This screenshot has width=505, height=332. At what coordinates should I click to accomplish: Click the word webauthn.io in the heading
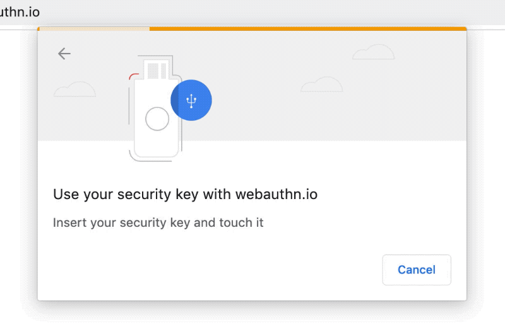276,194
